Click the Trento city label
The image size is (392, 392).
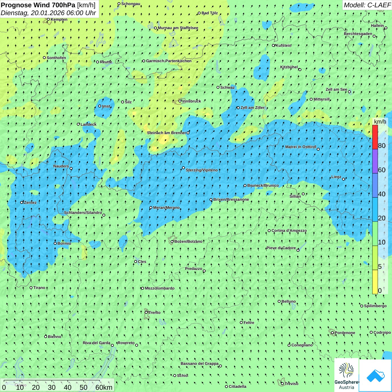(x=155, y=312)
